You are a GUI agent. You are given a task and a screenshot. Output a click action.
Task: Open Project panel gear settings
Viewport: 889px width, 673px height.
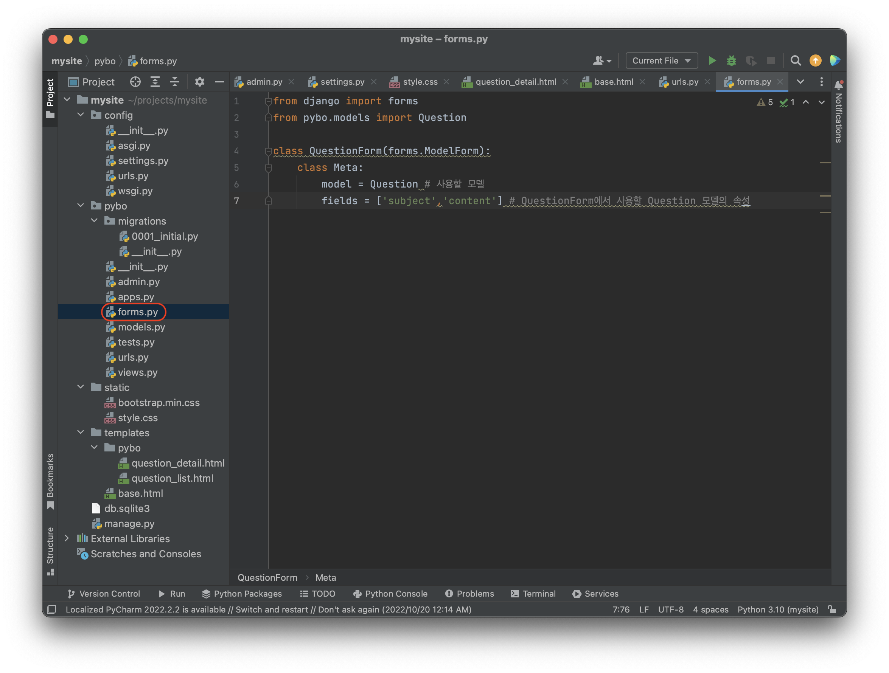coord(199,82)
